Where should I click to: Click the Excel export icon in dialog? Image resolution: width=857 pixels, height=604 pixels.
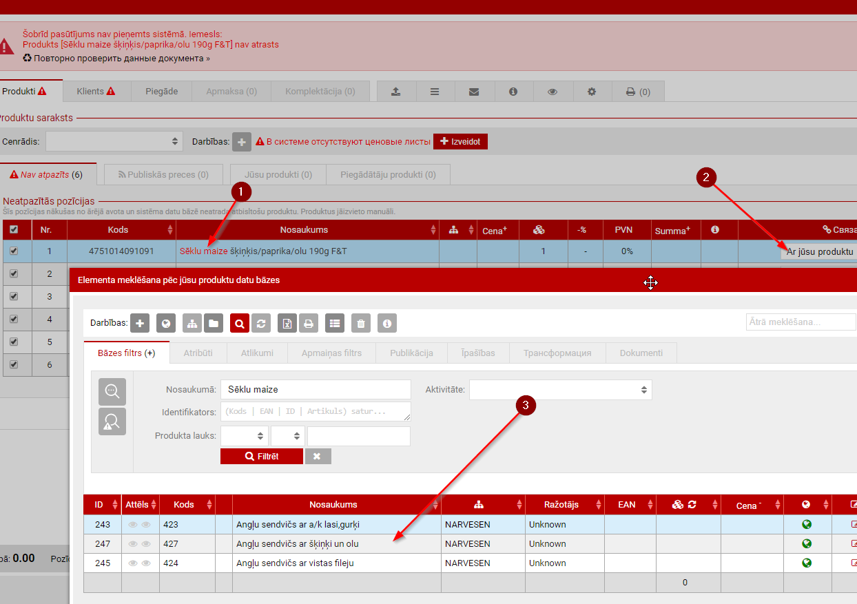[x=287, y=323]
